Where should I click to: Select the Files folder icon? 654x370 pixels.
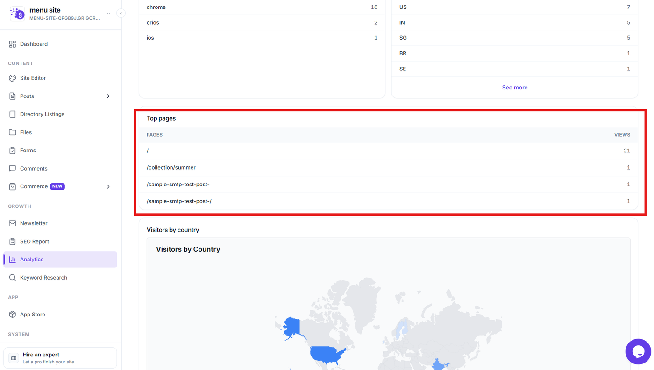pos(13,132)
